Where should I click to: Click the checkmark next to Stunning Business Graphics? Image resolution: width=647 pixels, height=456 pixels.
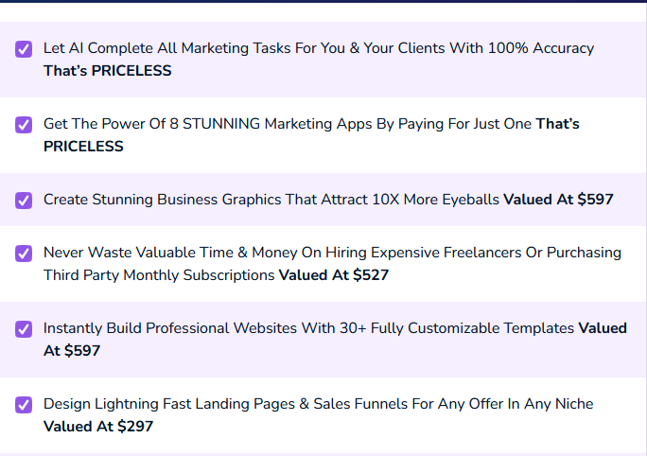[x=25, y=201]
